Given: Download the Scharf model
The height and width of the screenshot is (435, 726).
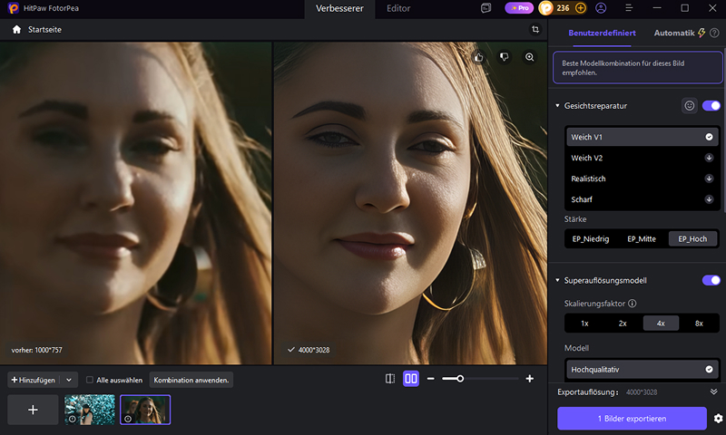Looking at the screenshot, I should coord(709,199).
